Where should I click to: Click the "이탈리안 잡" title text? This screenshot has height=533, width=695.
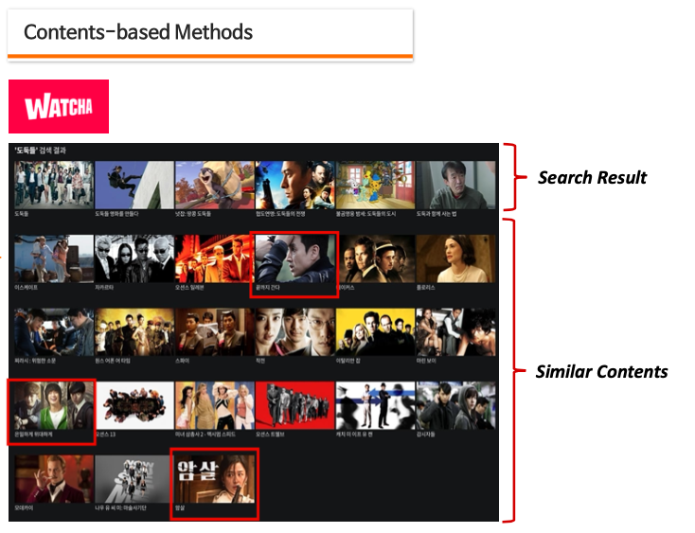347,361
